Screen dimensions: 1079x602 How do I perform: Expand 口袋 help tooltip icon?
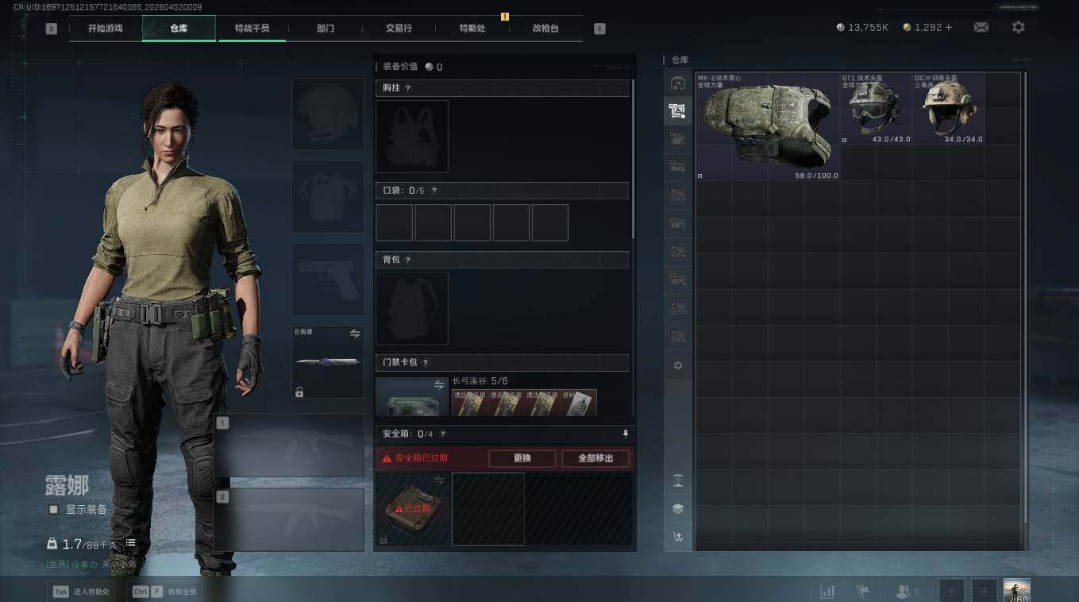434,191
